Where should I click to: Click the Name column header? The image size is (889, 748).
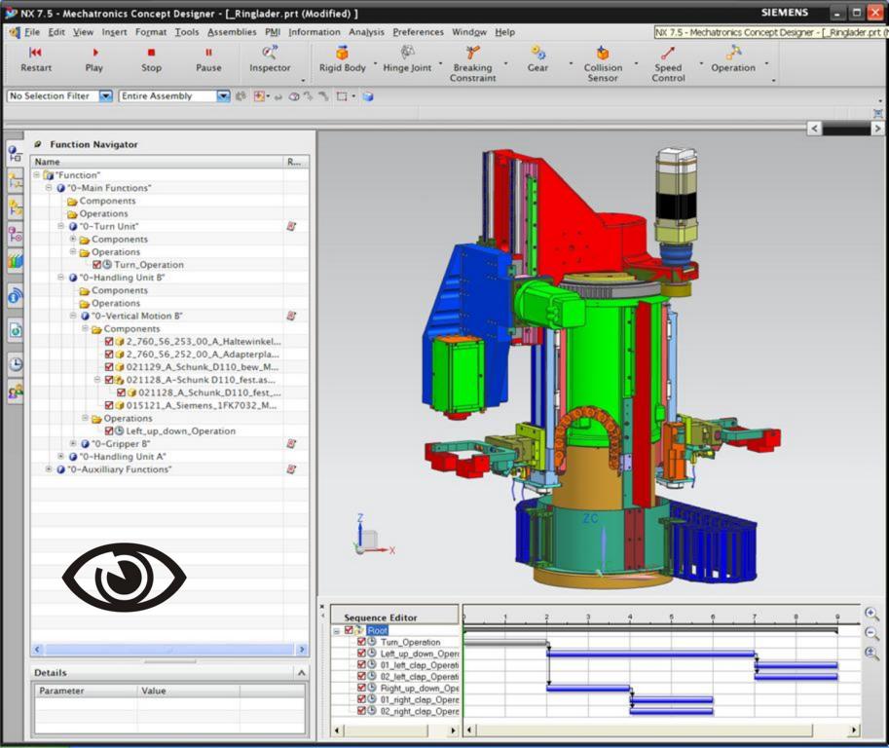point(157,162)
